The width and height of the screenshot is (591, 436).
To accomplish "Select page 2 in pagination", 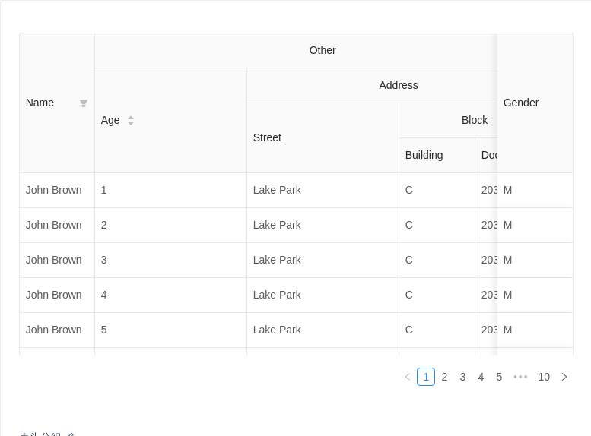I will pyautogui.click(x=444, y=377).
